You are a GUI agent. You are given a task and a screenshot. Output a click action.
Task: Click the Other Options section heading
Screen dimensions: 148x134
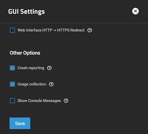tap(25, 53)
